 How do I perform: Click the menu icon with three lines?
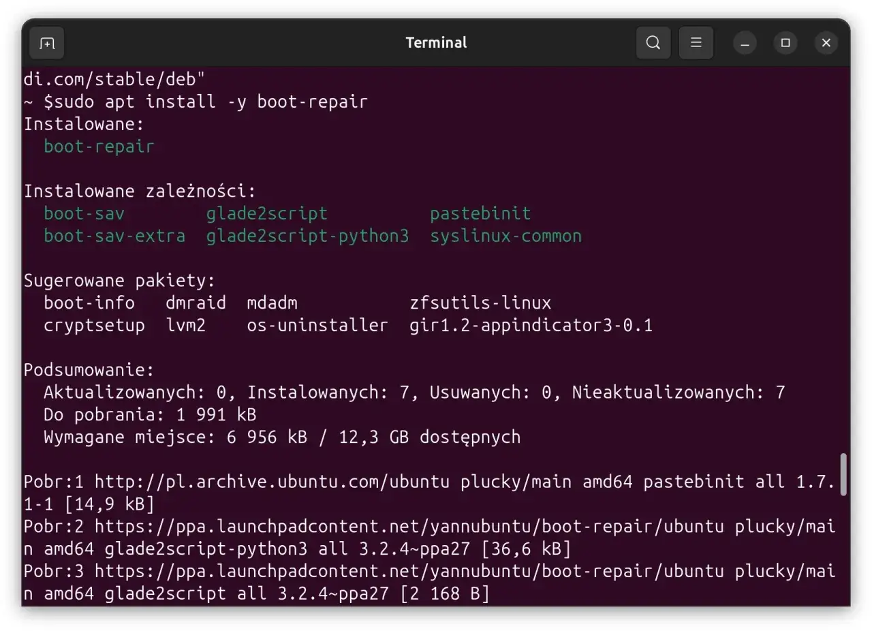tap(696, 42)
